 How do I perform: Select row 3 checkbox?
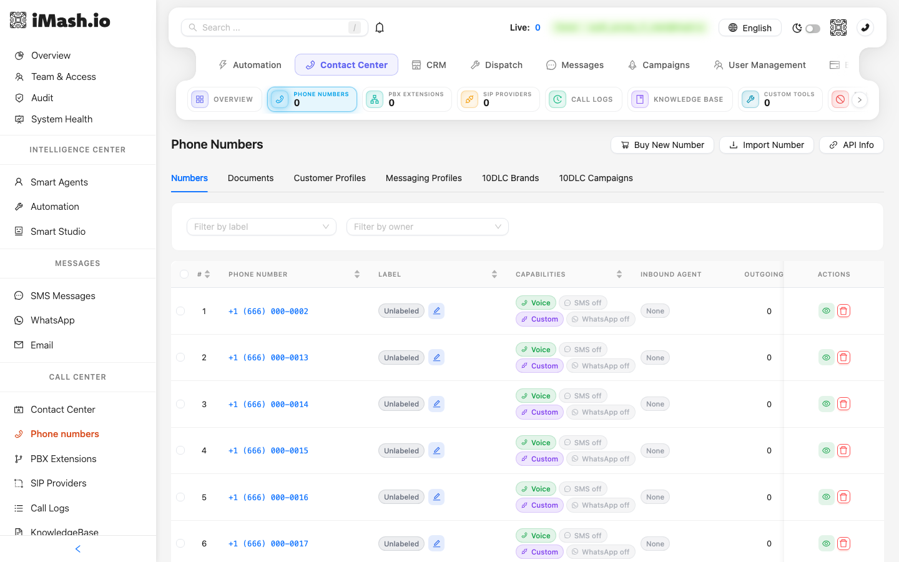(180, 404)
